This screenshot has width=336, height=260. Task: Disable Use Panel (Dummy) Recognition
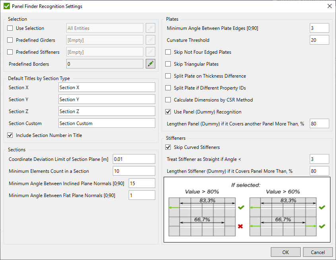[x=168, y=111]
